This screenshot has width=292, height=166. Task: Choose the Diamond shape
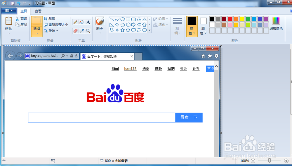(x=117, y=25)
